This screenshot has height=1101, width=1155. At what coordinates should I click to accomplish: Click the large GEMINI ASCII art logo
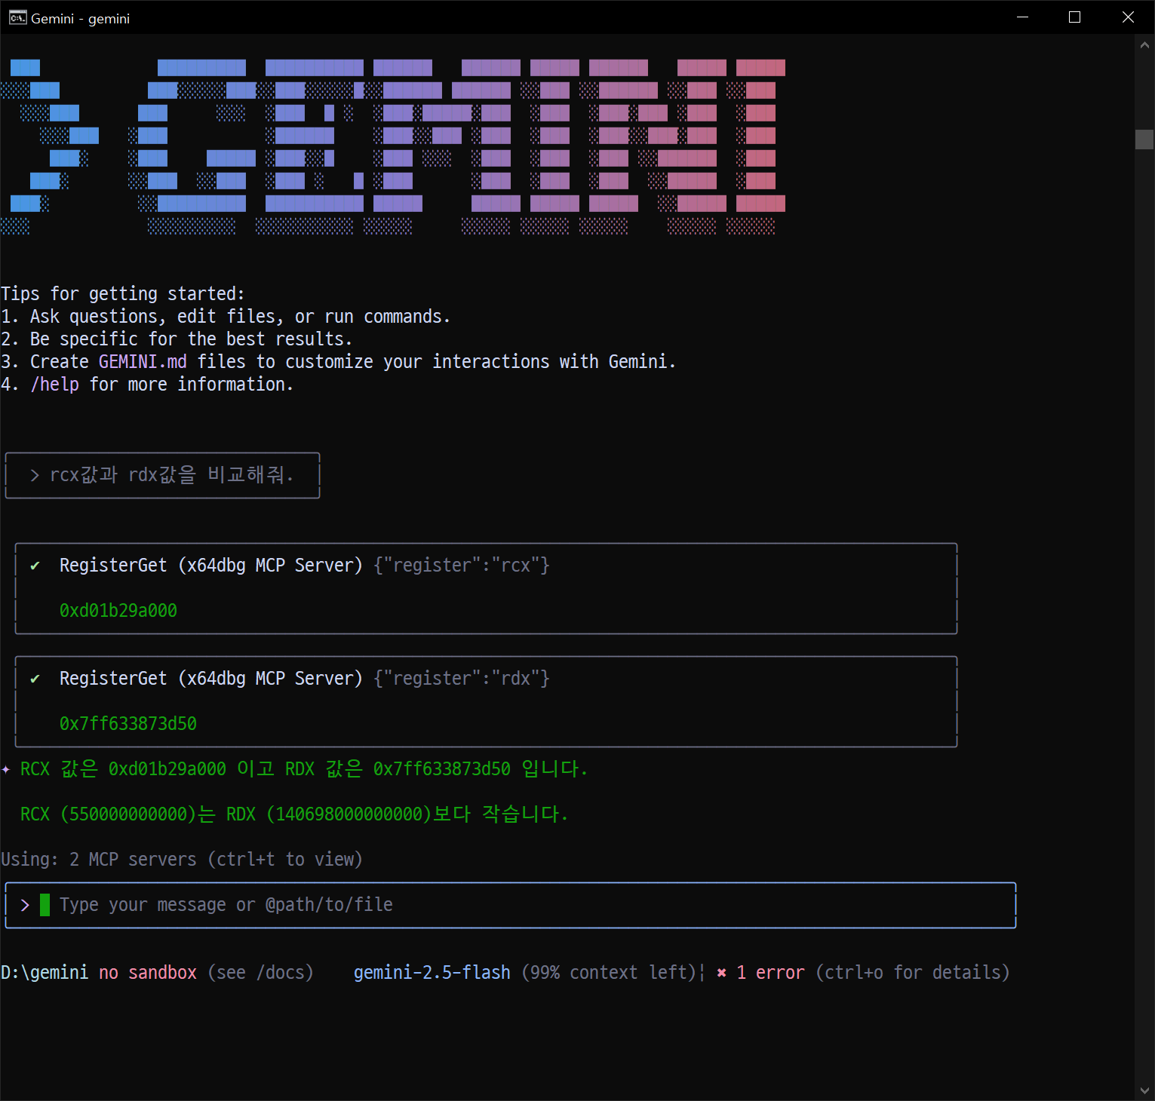[393, 147]
